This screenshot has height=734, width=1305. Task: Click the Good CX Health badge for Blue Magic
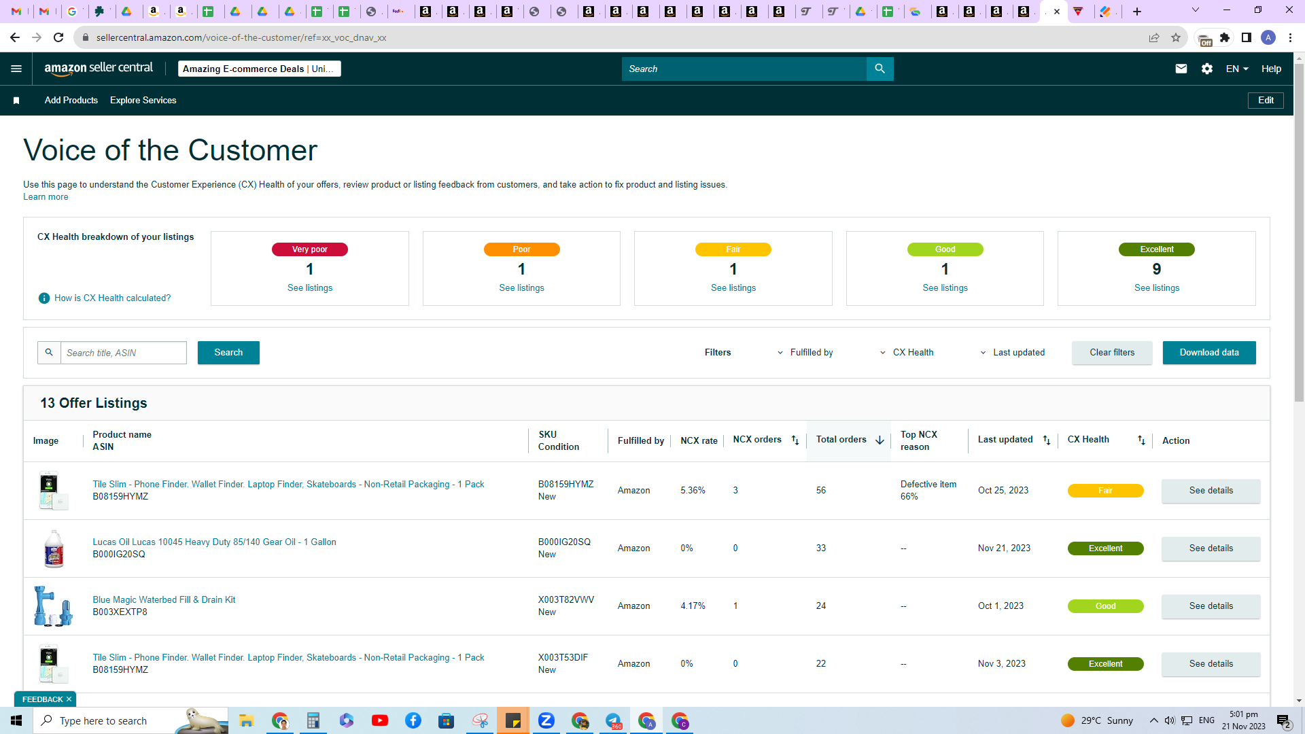tap(1105, 606)
